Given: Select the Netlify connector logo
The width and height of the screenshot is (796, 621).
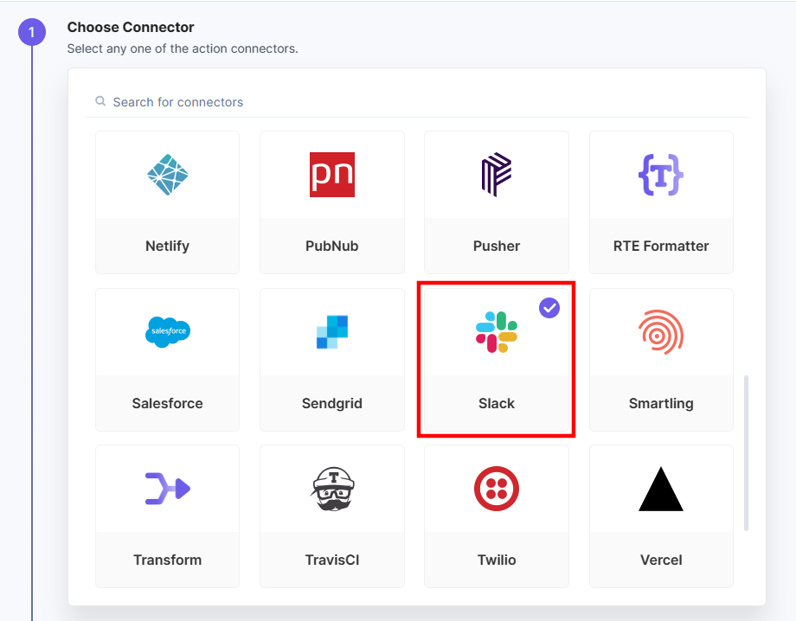Looking at the screenshot, I should 168,175.
